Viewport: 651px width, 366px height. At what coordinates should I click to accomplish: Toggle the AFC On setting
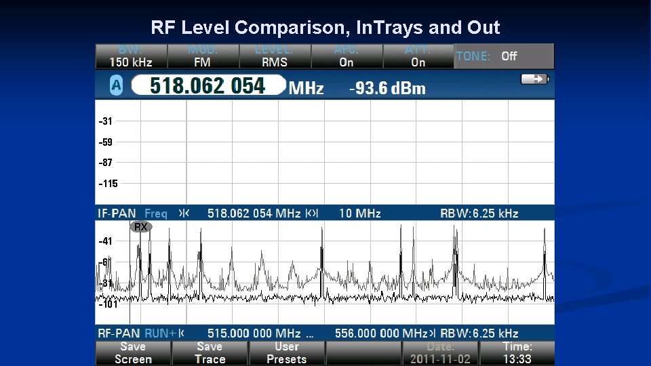(x=347, y=56)
